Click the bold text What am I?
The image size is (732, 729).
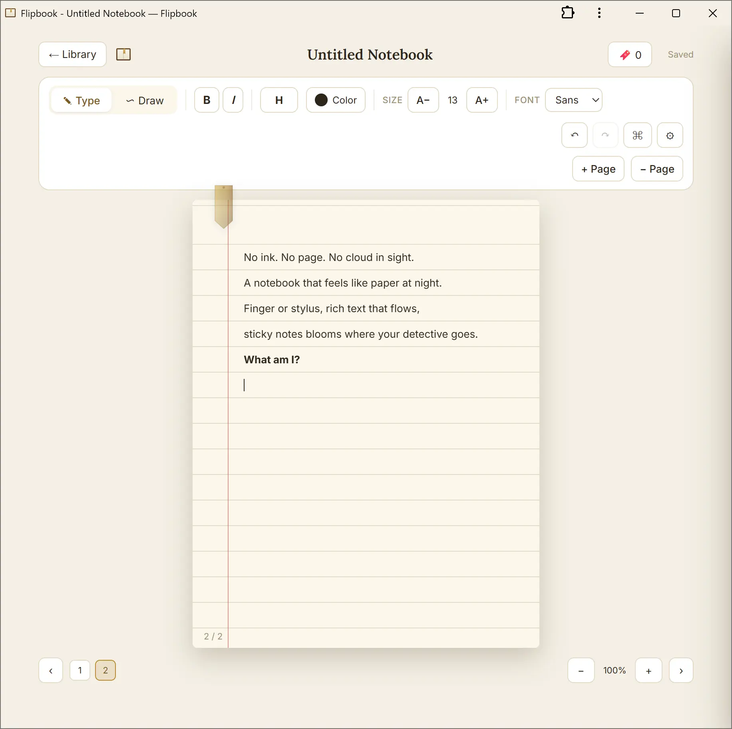pos(272,360)
